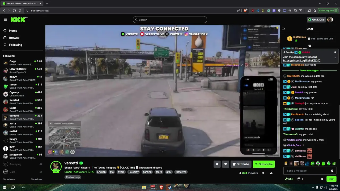Click in the Kick search field

pyautogui.click(x=170, y=20)
